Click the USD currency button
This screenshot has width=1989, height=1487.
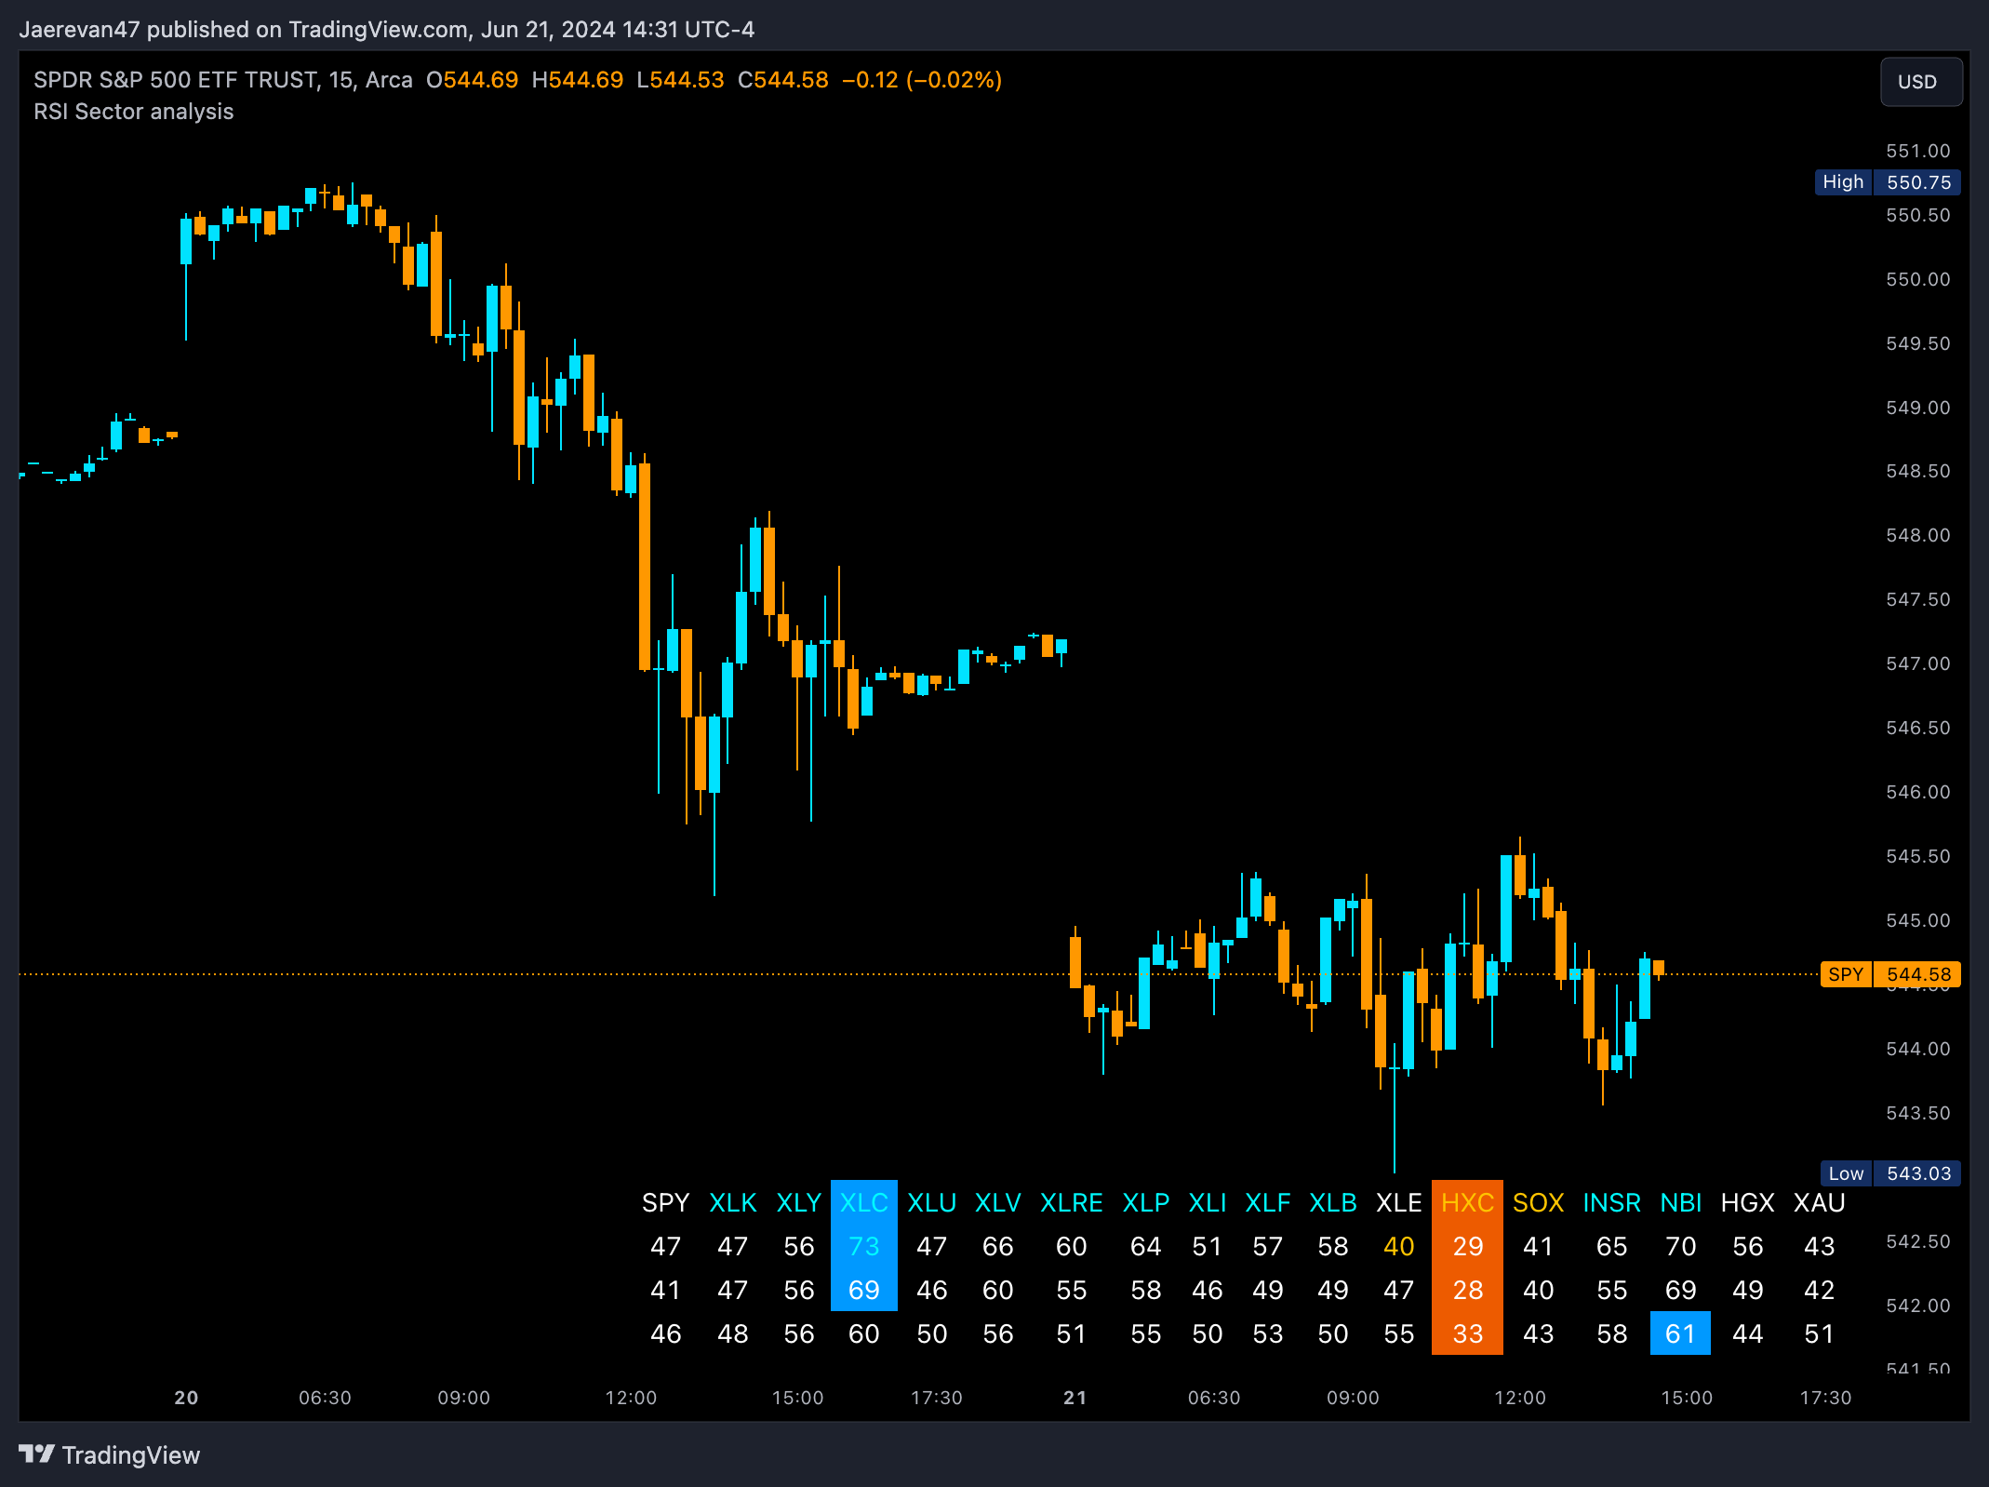[x=1921, y=82]
